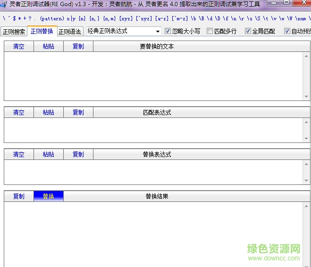Click 清空 for 要替换的文本 section
This screenshot has height=267, width=311.
pos(18,46)
